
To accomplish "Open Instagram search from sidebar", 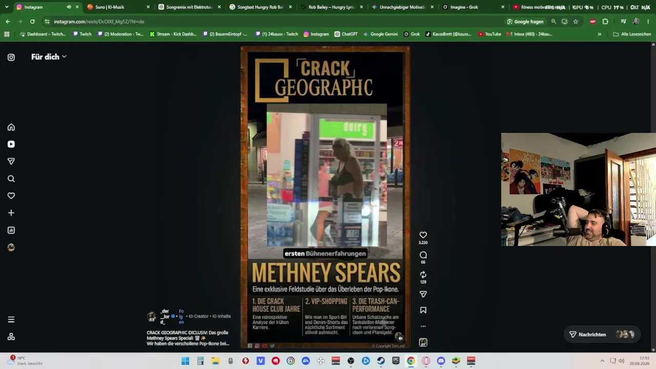I will [11, 179].
